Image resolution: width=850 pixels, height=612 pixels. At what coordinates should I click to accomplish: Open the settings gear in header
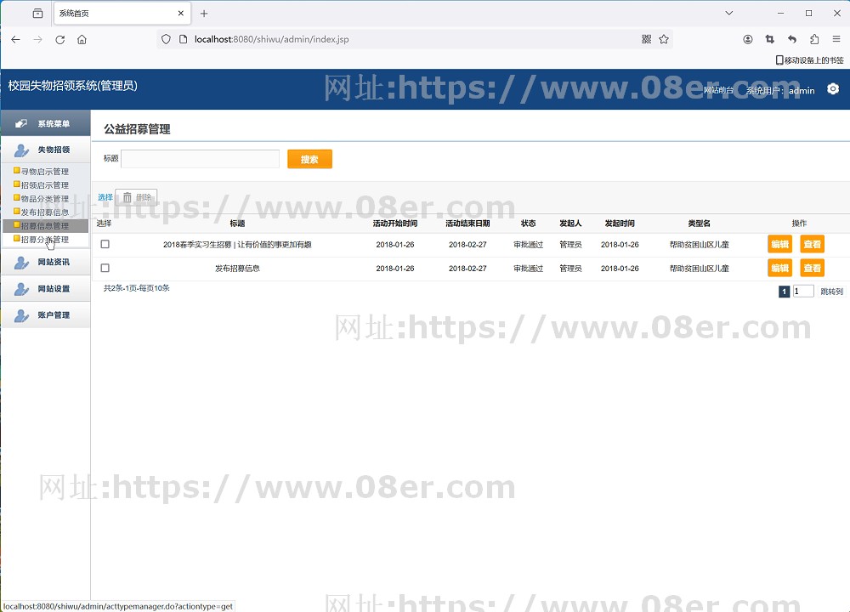click(833, 89)
